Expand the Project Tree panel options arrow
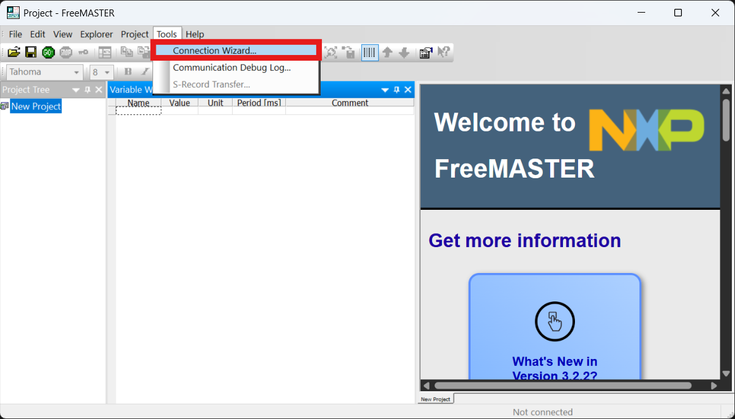The width and height of the screenshot is (735, 419). pyautogui.click(x=77, y=90)
